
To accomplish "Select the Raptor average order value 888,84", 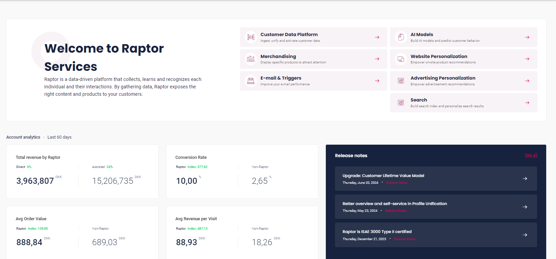I will pyautogui.click(x=29, y=242).
